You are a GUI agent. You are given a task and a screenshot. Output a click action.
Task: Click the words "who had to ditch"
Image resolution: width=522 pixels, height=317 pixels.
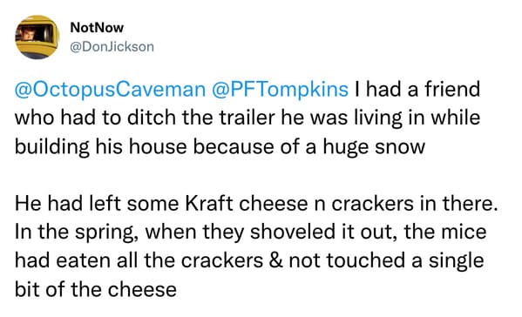[x=95, y=118]
